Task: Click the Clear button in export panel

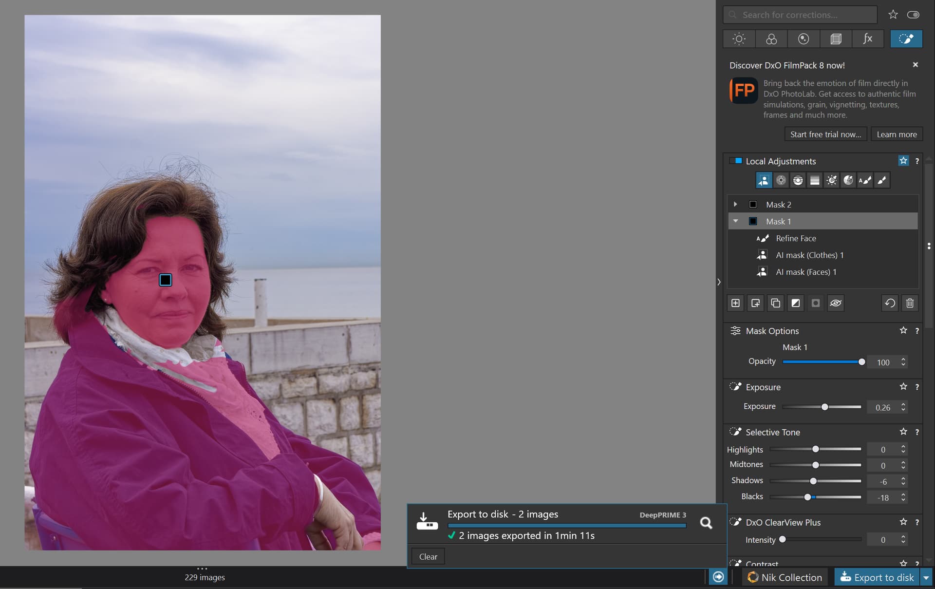Action: coord(428,556)
